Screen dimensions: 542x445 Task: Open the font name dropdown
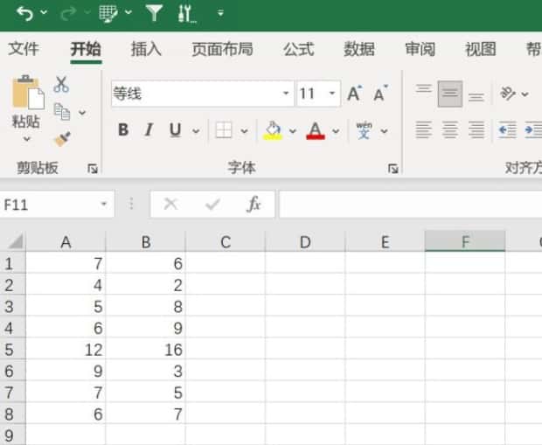(287, 94)
